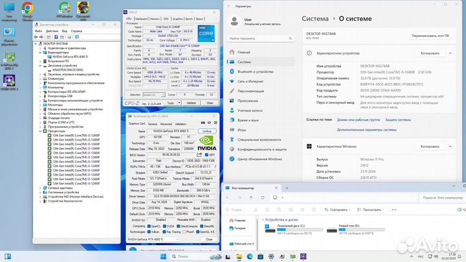466x262 pixels.
Task: Click the Intel Core logo in CPU-Z
Action: click(206, 33)
